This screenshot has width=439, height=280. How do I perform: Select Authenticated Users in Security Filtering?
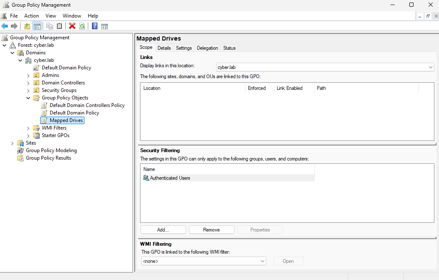(x=170, y=178)
